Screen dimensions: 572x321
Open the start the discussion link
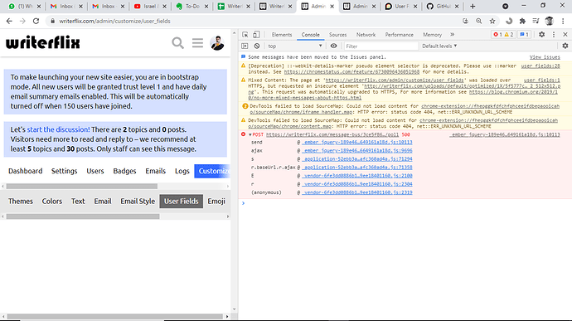point(58,129)
